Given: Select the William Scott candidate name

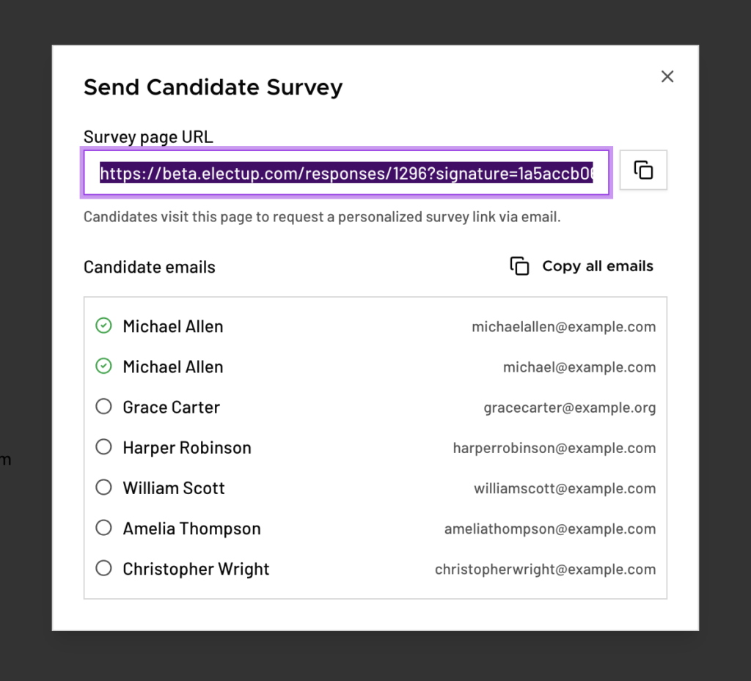Looking at the screenshot, I should click(174, 488).
